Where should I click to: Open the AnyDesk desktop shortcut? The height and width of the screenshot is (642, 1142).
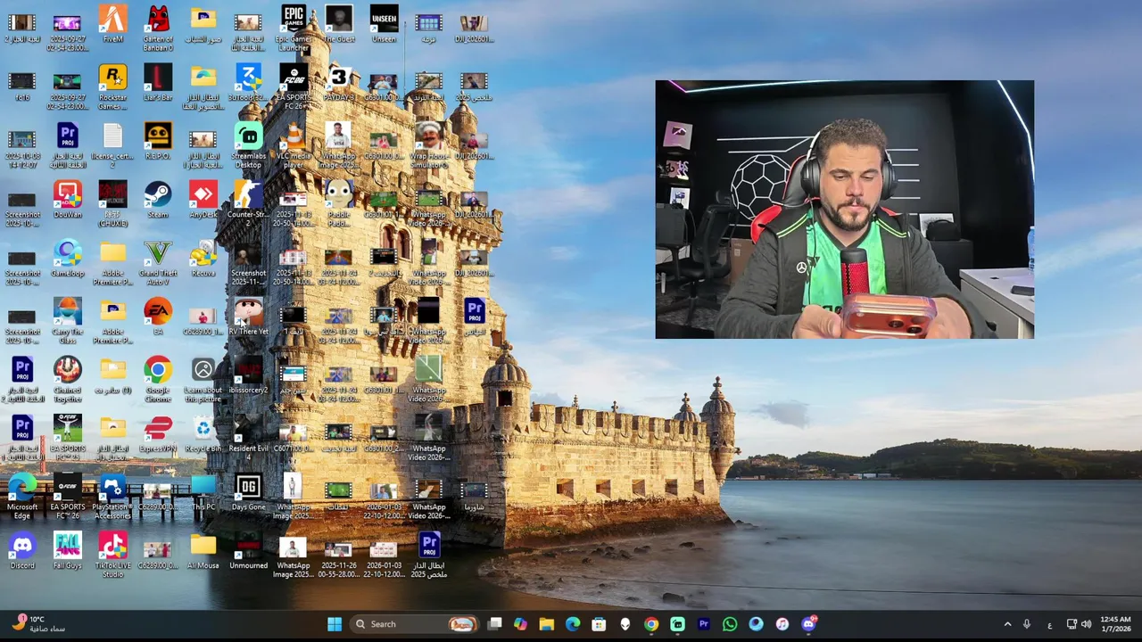[203, 200]
